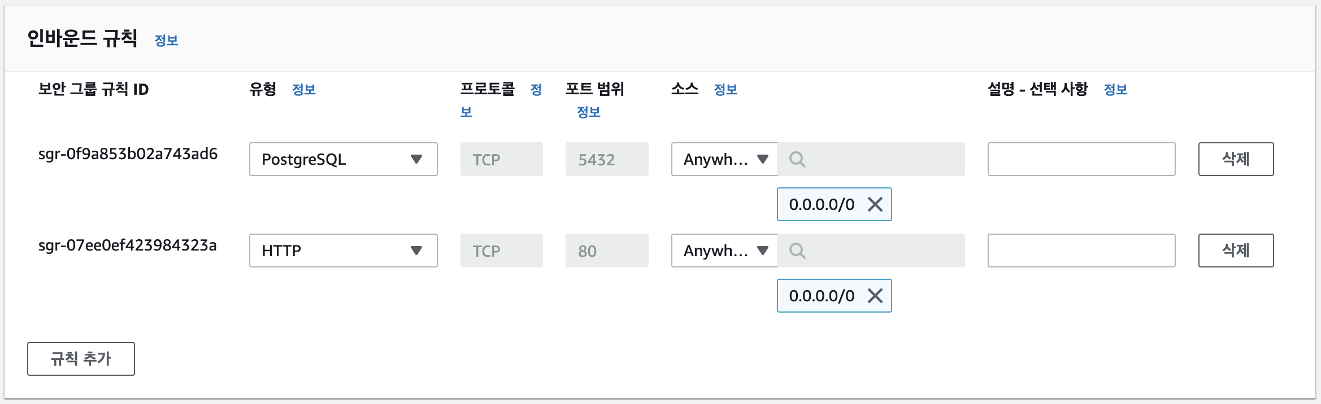The width and height of the screenshot is (1321, 404).
Task: Delete the PostgreSQL inbound rule with 삭제
Action: tap(1236, 159)
